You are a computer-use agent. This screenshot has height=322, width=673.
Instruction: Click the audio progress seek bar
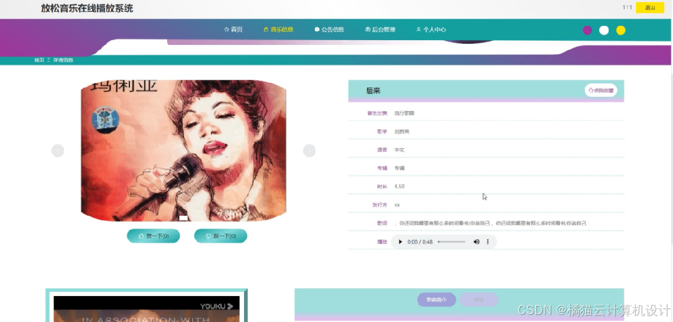tap(451, 242)
